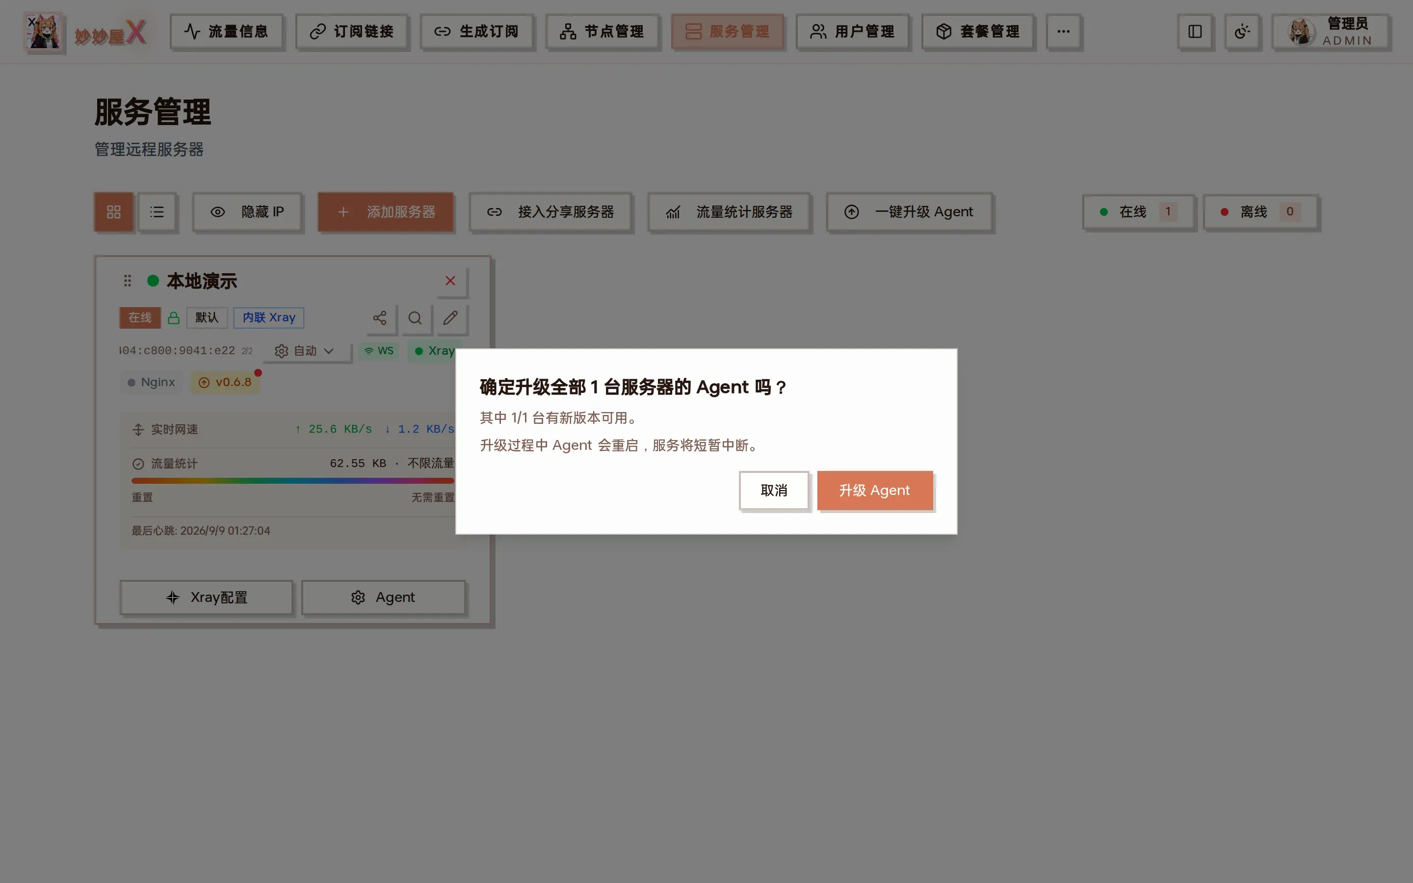Open the 管理员 ADMIN account menu
1413x883 pixels.
pos(1331,31)
